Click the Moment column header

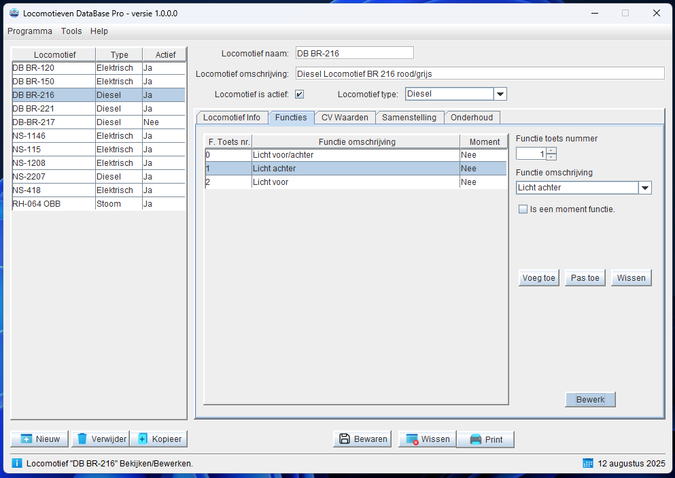[x=484, y=141]
